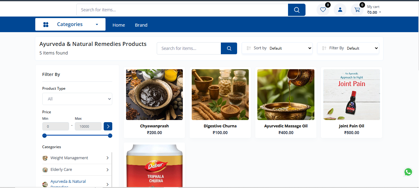Click the Ayurvedic Massage Oil product image
The width and height of the screenshot is (419, 188).
tap(286, 95)
